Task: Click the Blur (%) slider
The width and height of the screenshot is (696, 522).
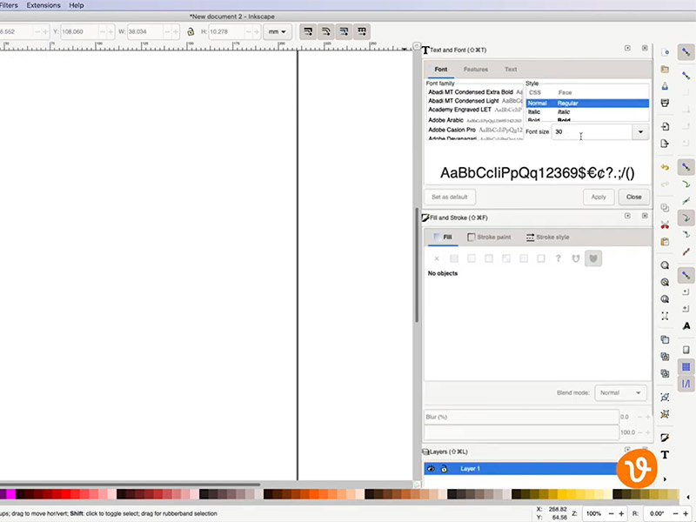Action: 521,417
